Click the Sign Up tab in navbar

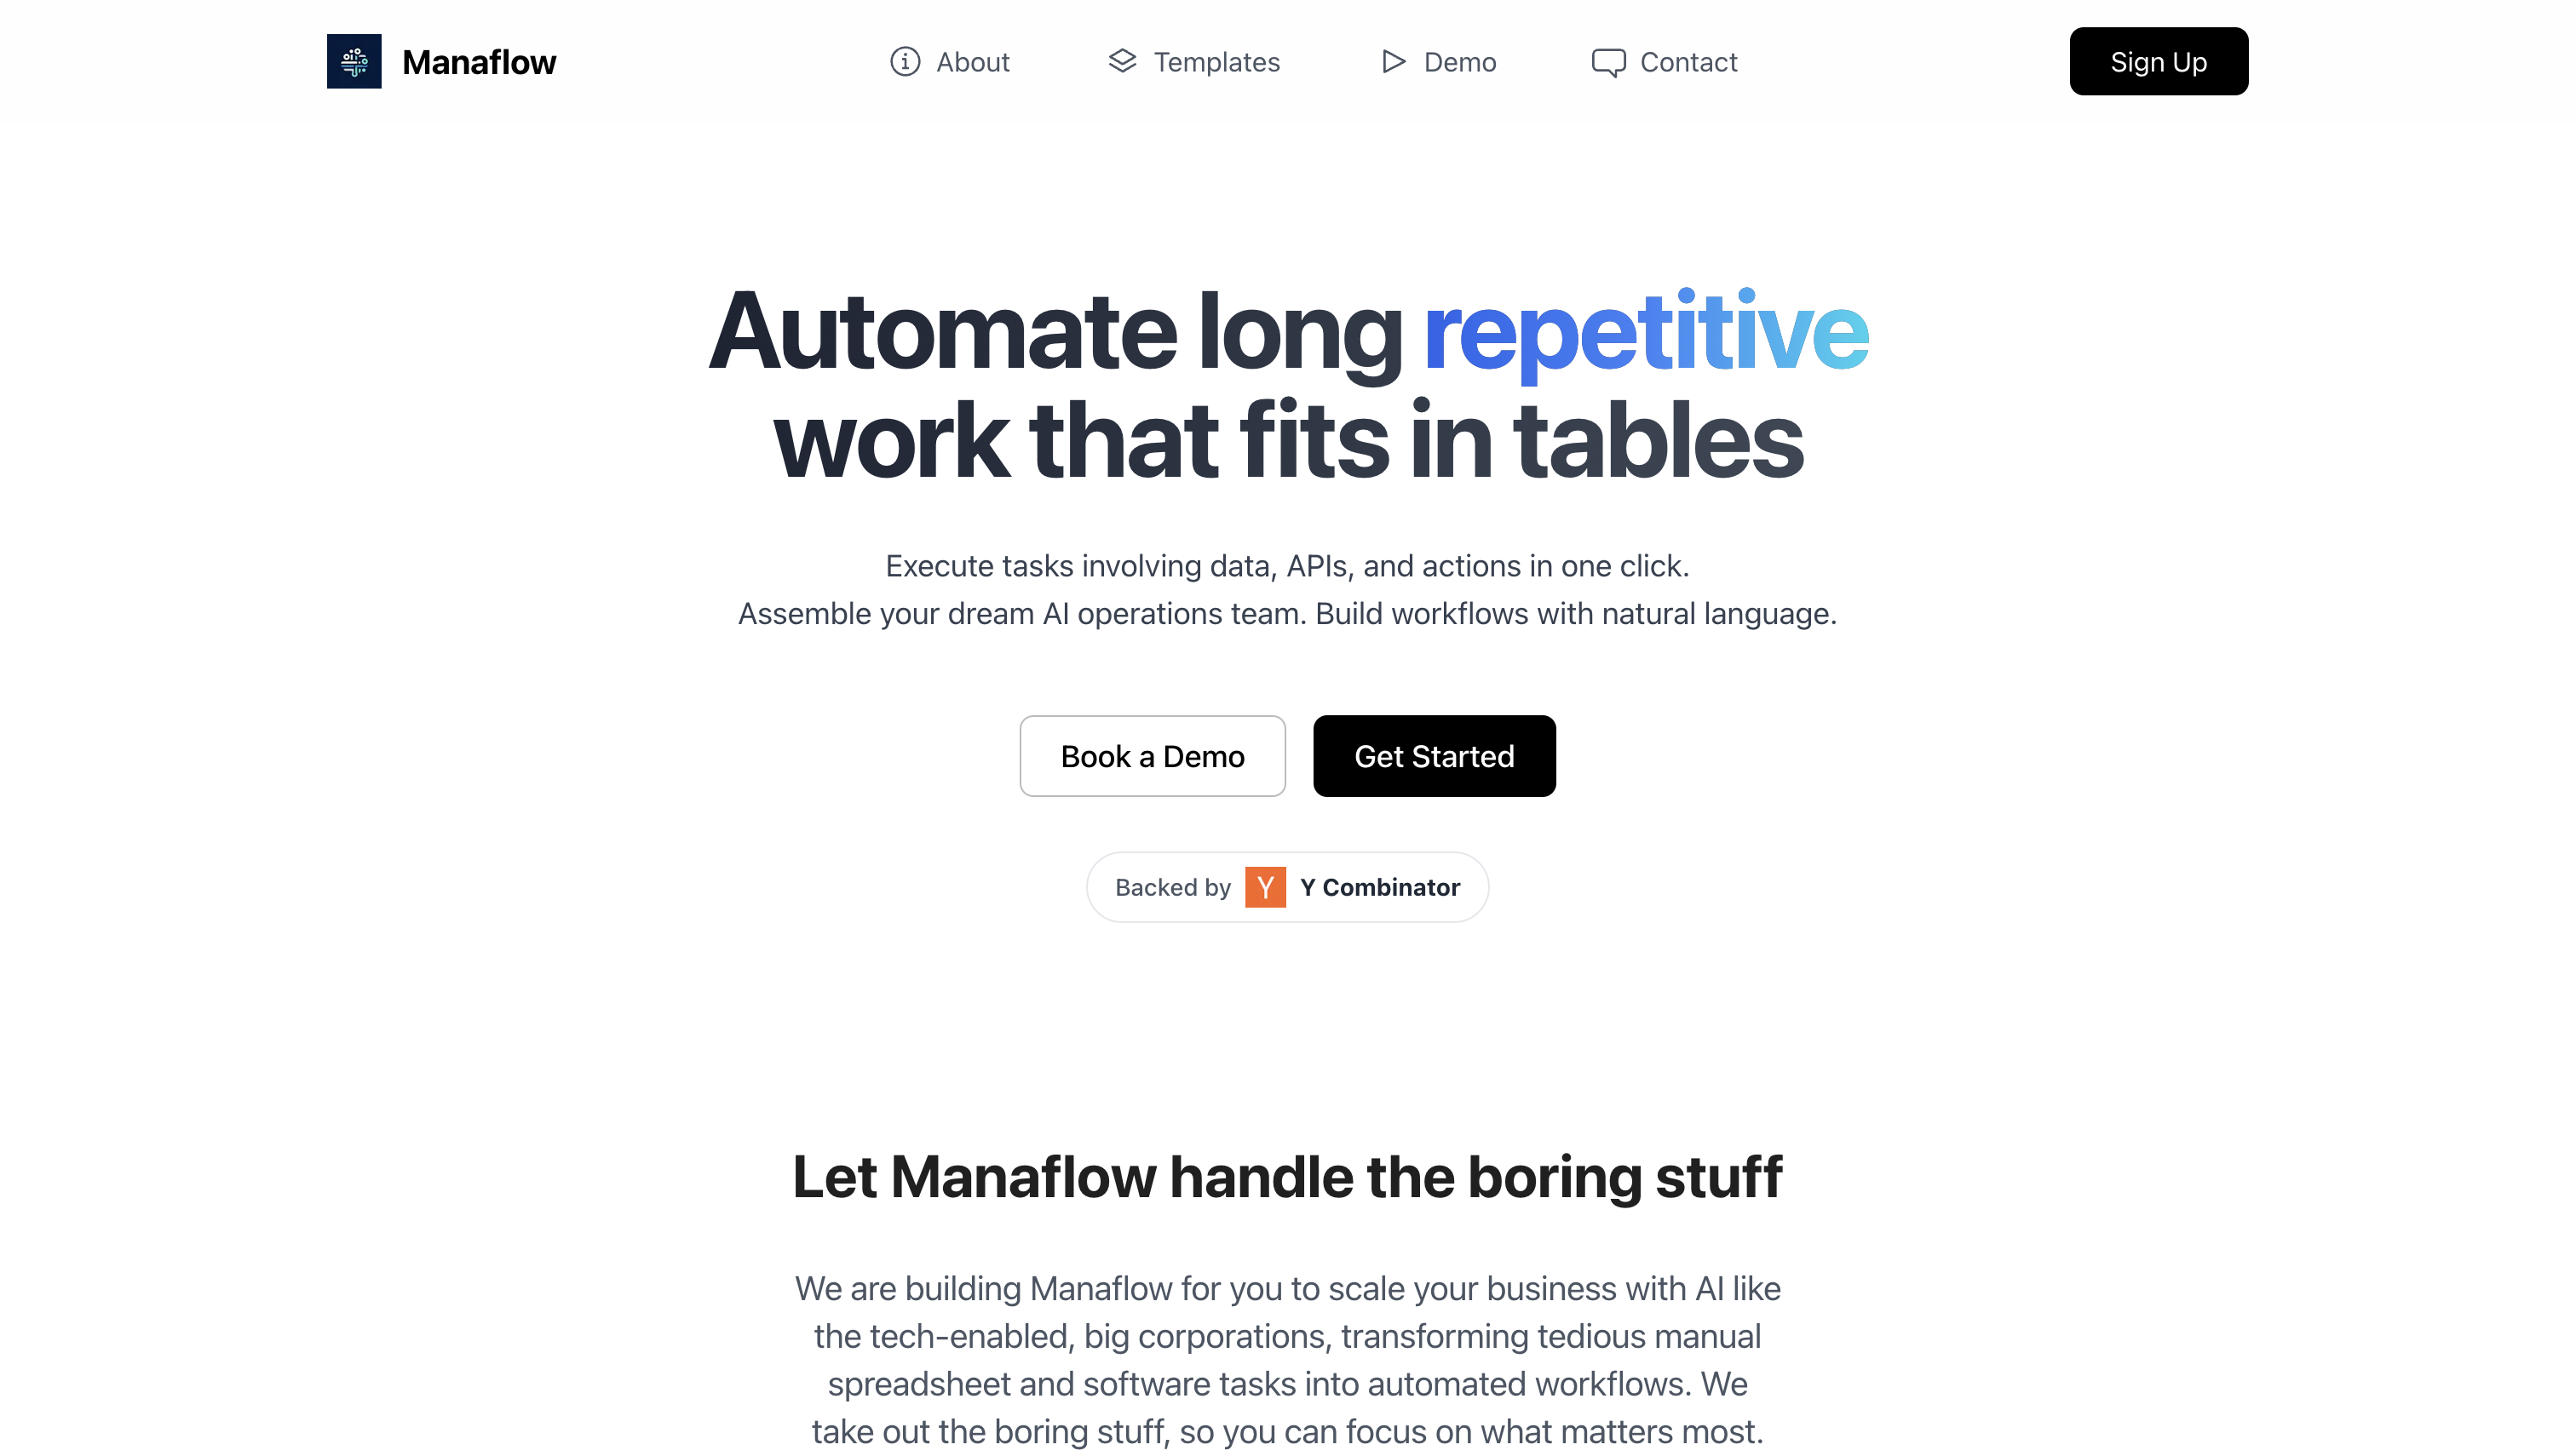[2159, 62]
